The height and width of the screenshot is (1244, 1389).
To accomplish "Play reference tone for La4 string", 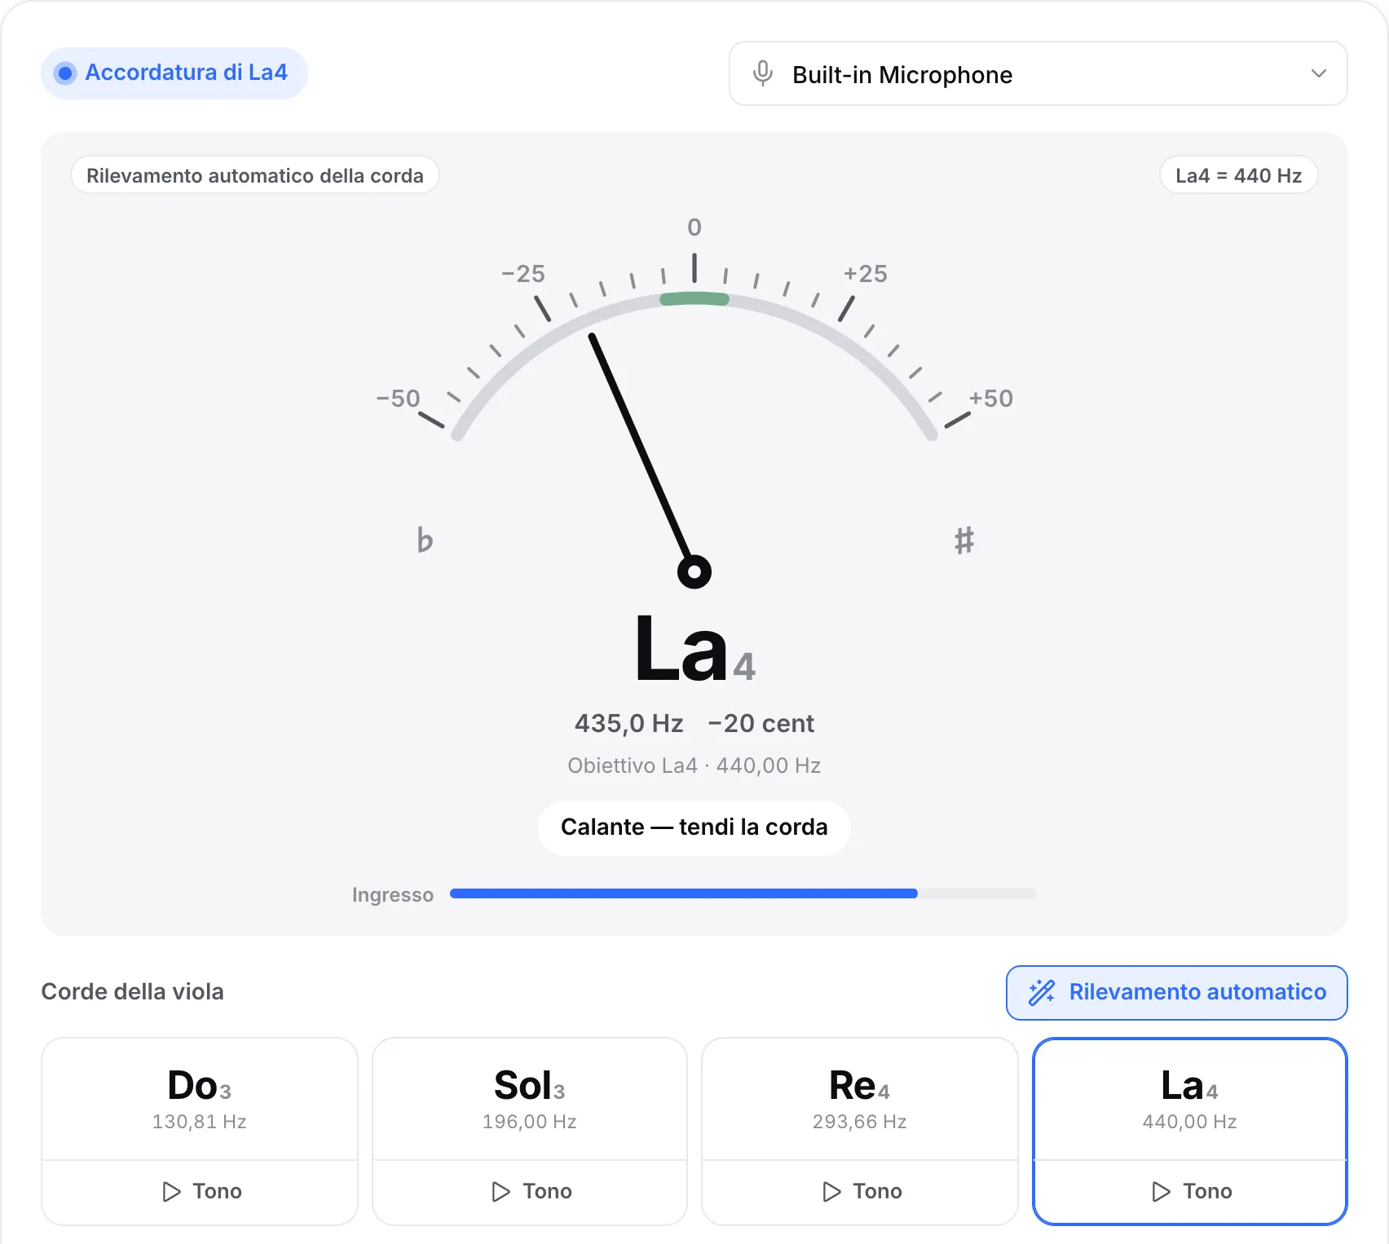I will click(1190, 1191).
